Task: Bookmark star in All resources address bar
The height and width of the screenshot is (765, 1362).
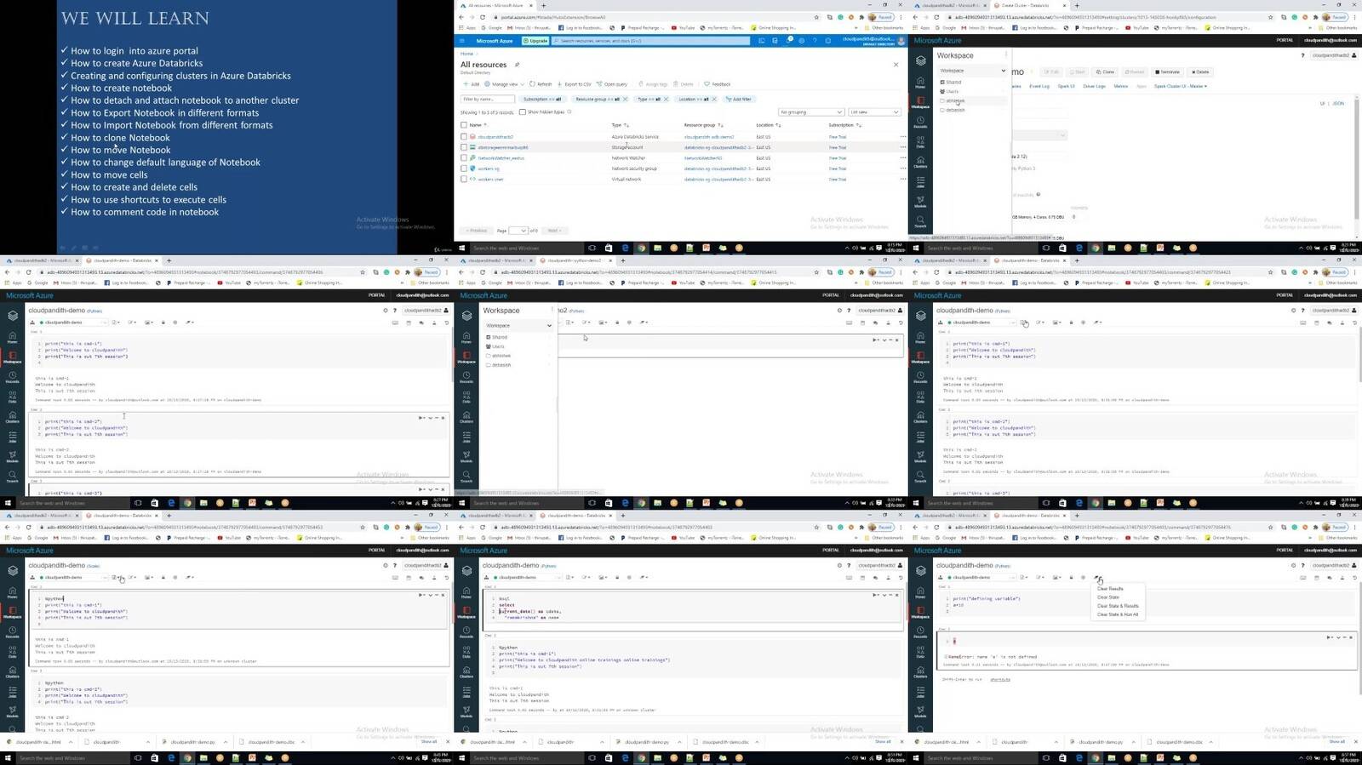Action: 817,17
